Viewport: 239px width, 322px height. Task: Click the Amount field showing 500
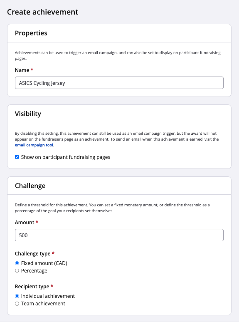click(x=119, y=235)
